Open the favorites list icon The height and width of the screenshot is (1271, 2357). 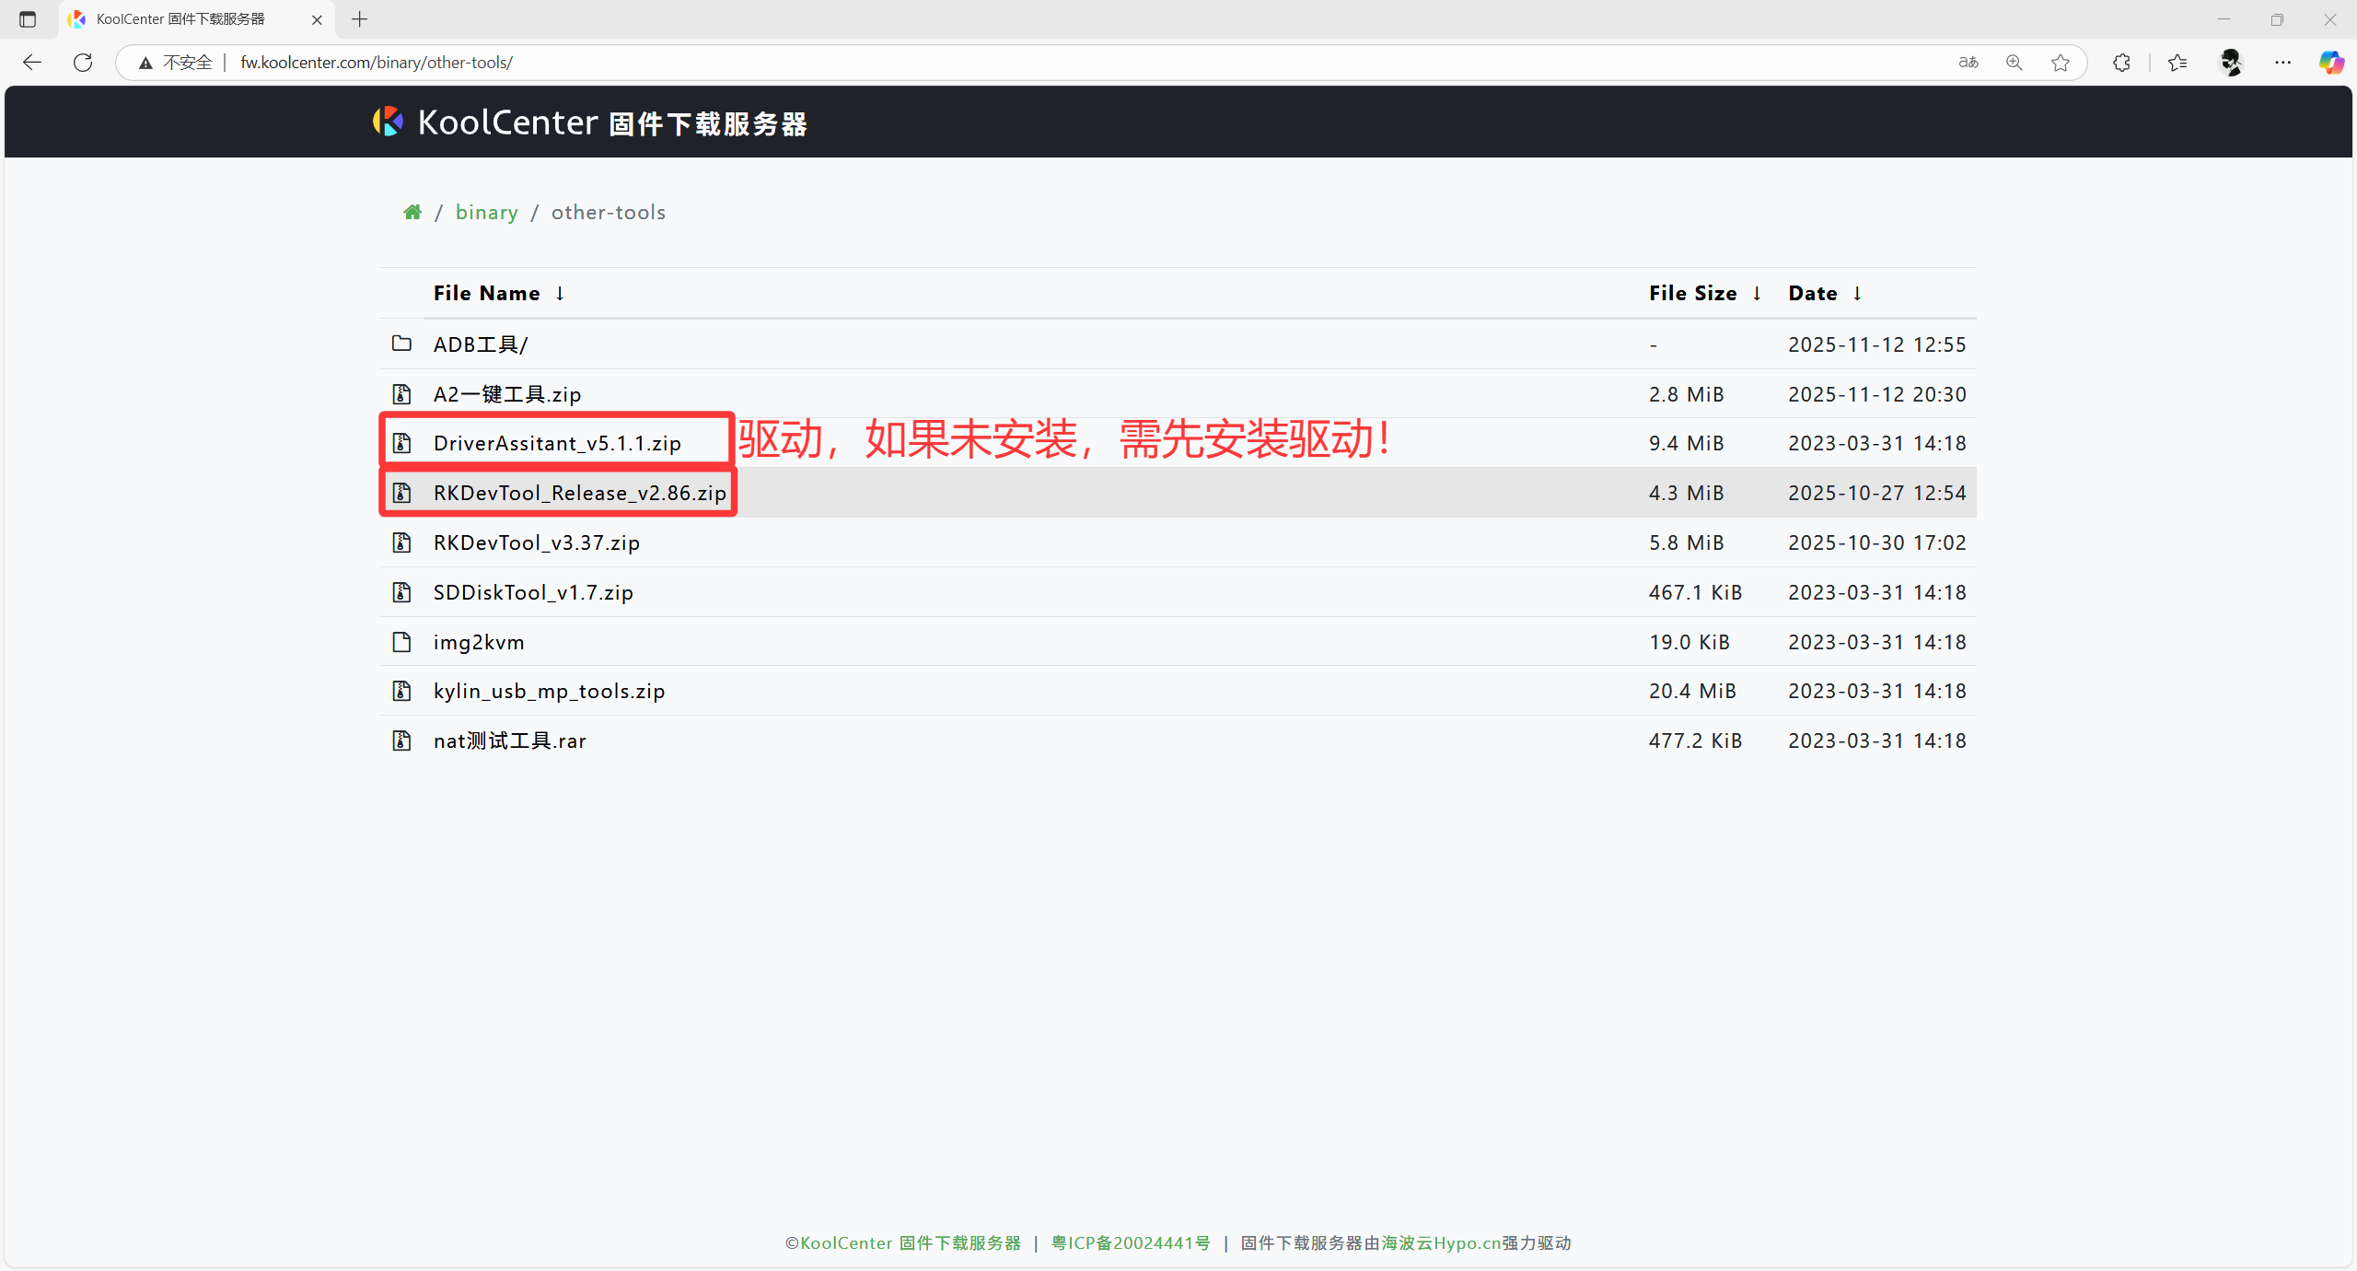[2177, 63]
